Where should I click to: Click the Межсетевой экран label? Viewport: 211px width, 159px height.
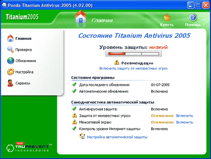coord(95,122)
